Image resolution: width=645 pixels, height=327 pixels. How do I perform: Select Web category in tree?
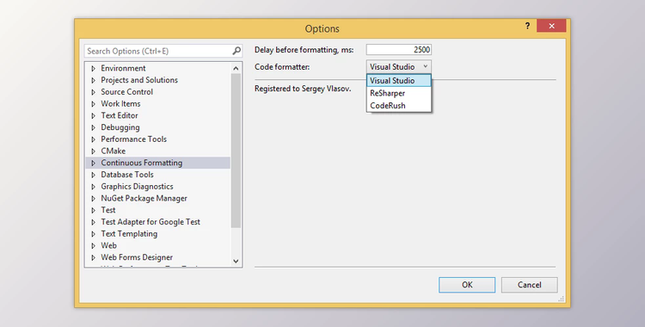coord(108,245)
